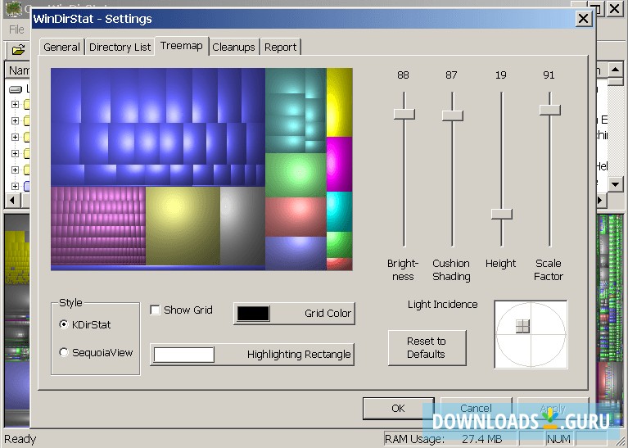Click the RAM Usage status bar field
Screen dimensions: 628x448
(x=450, y=439)
